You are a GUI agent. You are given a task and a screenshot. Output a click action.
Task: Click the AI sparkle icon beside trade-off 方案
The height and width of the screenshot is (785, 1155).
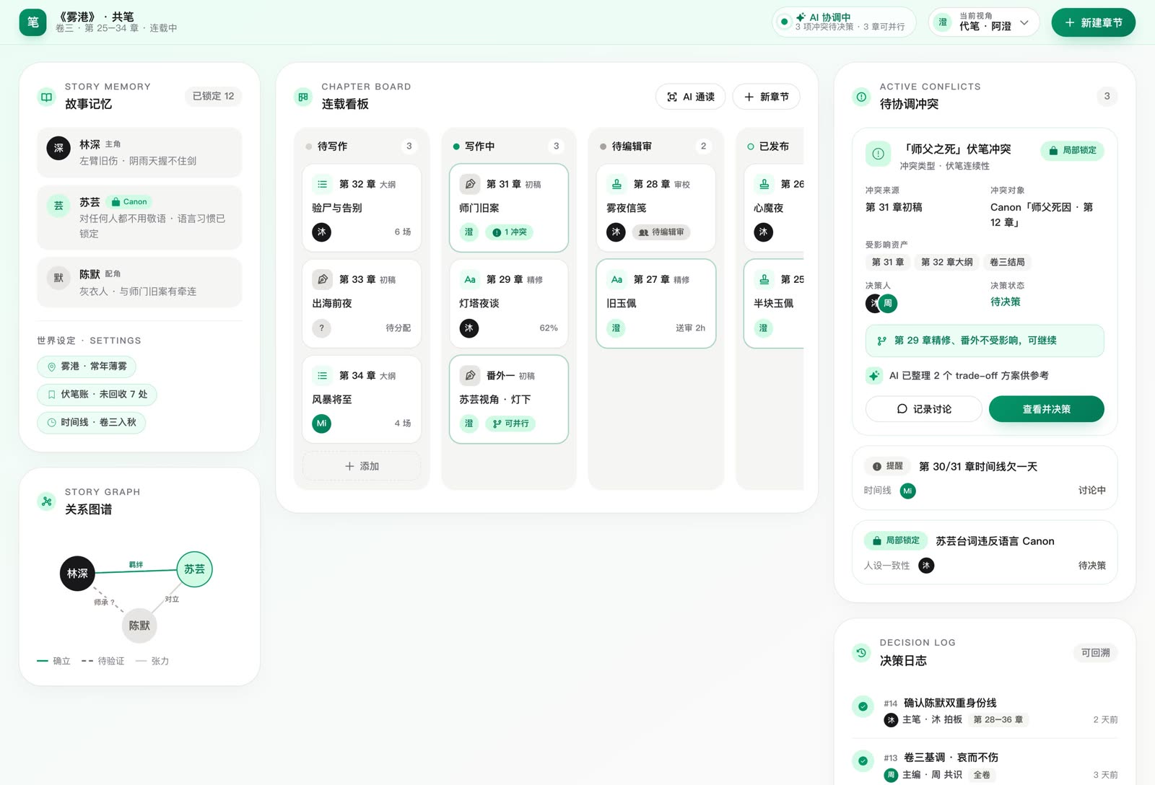pyautogui.click(x=874, y=375)
